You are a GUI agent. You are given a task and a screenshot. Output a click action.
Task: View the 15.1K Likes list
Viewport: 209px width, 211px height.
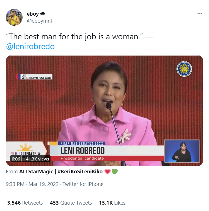[112, 203]
